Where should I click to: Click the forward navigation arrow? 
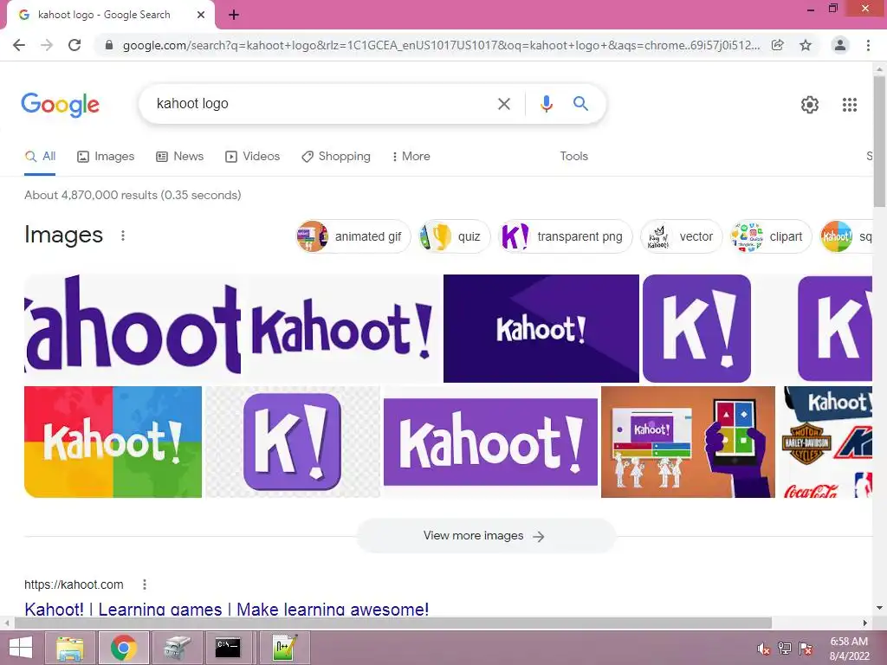coord(47,45)
